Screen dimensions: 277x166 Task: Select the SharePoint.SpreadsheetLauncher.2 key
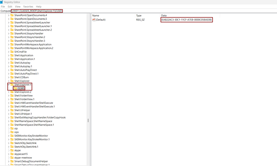[33, 30]
